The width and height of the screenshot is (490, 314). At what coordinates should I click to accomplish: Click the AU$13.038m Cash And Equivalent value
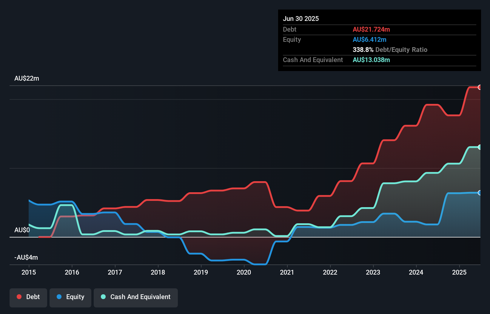tap(371, 60)
